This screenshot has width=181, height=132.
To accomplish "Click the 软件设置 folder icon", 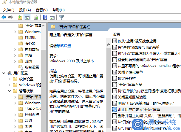I will [x=15, y=79].
